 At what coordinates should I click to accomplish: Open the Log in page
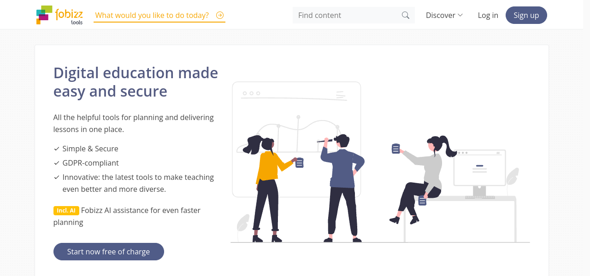(488, 15)
